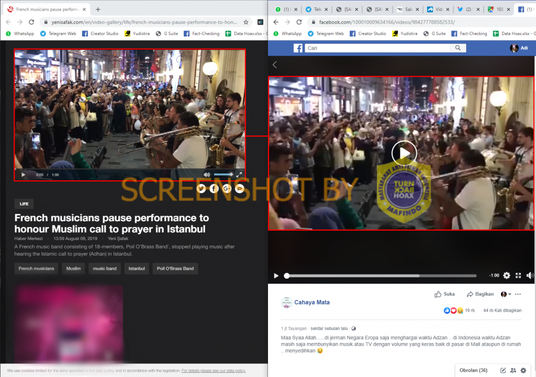Go back using the arrow above the Facebook video
This screenshot has width=536, height=377.
pos(275,65)
